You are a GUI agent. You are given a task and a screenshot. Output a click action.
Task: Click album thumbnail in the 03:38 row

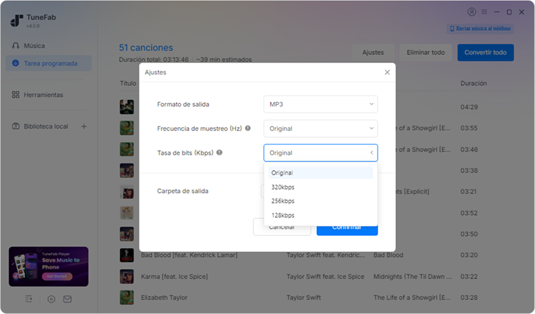pos(127,170)
